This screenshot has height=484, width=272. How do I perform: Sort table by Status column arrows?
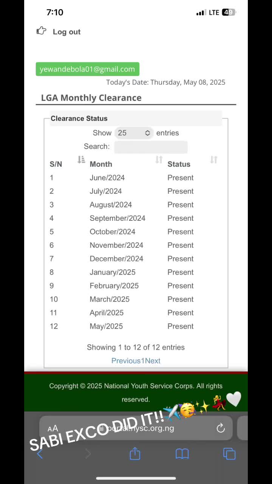(x=214, y=160)
